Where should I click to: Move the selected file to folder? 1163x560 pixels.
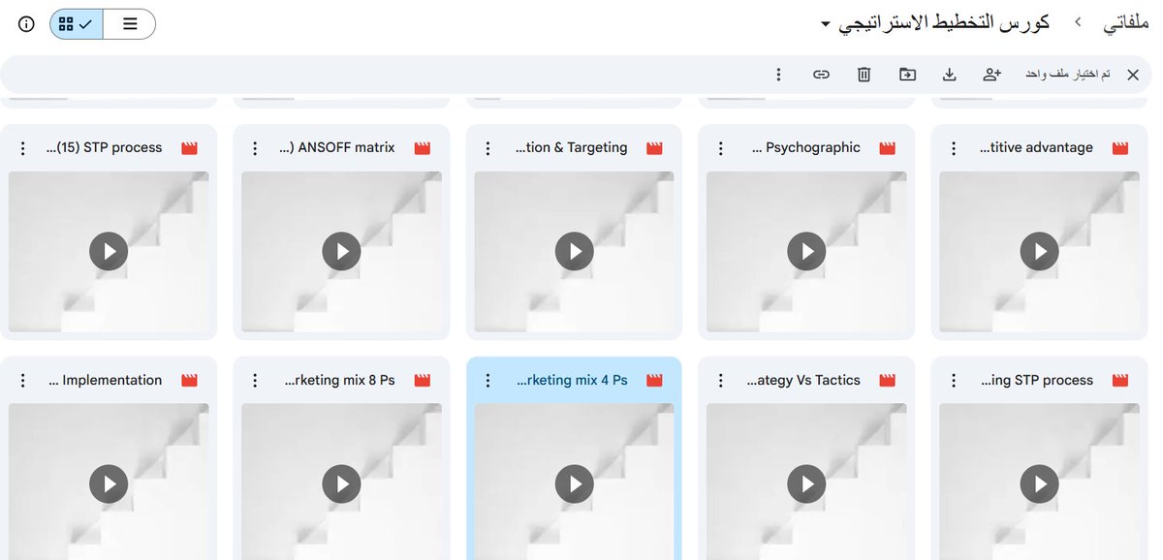[x=907, y=75]
